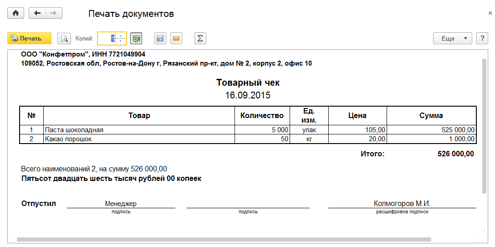Go back with the left arrow
This screenshot has height=247, width=495.
[x=37, y=13]
